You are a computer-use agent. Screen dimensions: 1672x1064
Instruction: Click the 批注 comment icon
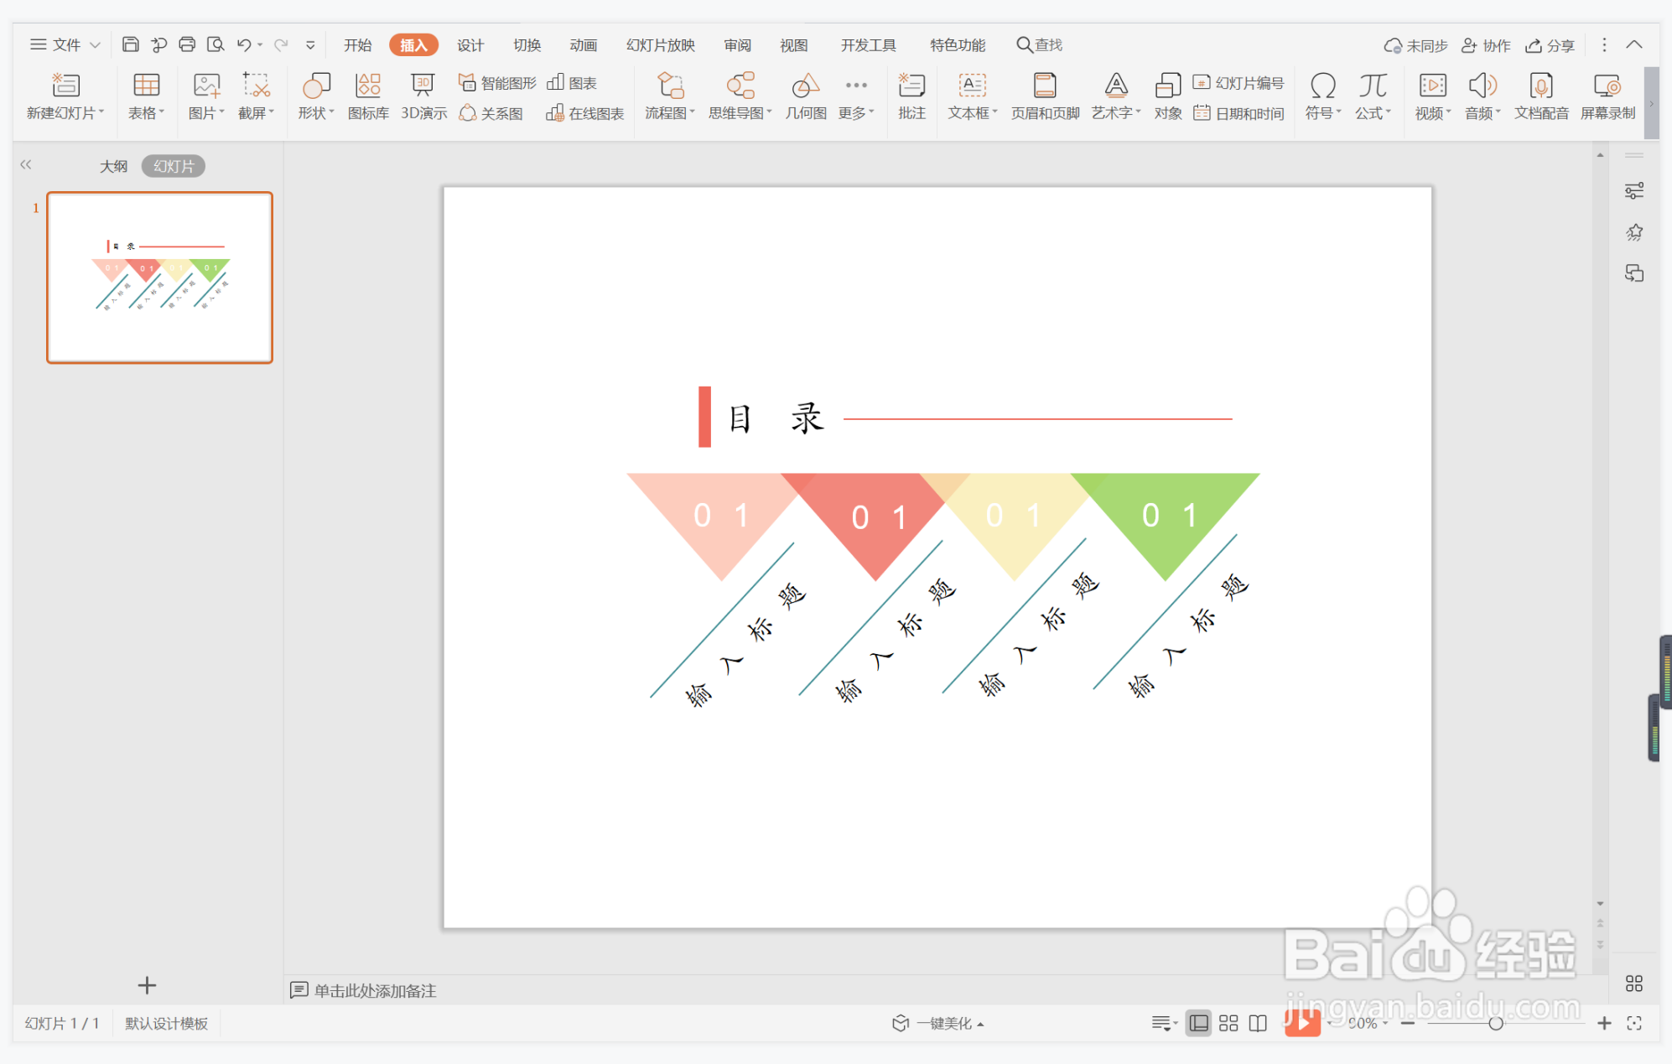pyautogui.click(x=911, y=96)
